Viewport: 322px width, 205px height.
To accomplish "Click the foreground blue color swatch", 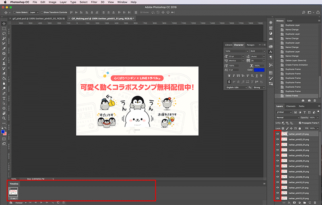I will coord(3,132).
